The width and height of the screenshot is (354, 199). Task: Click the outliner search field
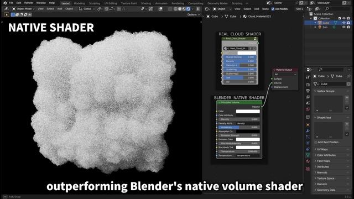click(x=337, y=9)
